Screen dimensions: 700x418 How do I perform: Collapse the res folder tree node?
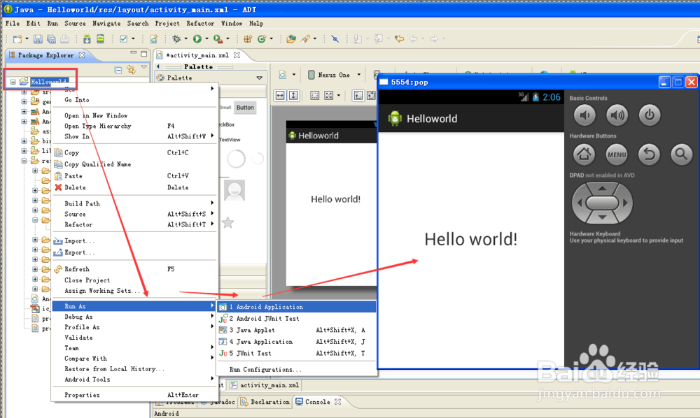pyautogui.click(x=24, y=161)
